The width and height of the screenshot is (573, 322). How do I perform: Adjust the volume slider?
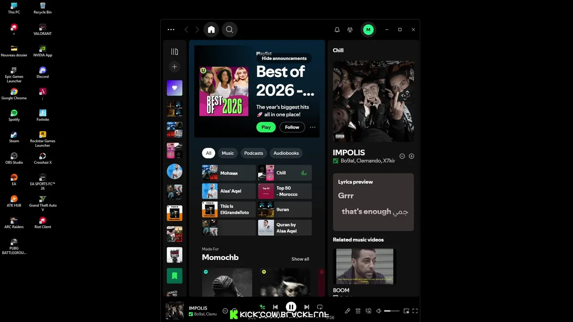click(392, 311)
